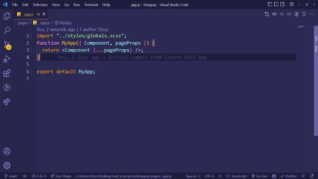318x179 pixels.
Task: Click the Visual Studio Code logo icon
Action: 5,4
